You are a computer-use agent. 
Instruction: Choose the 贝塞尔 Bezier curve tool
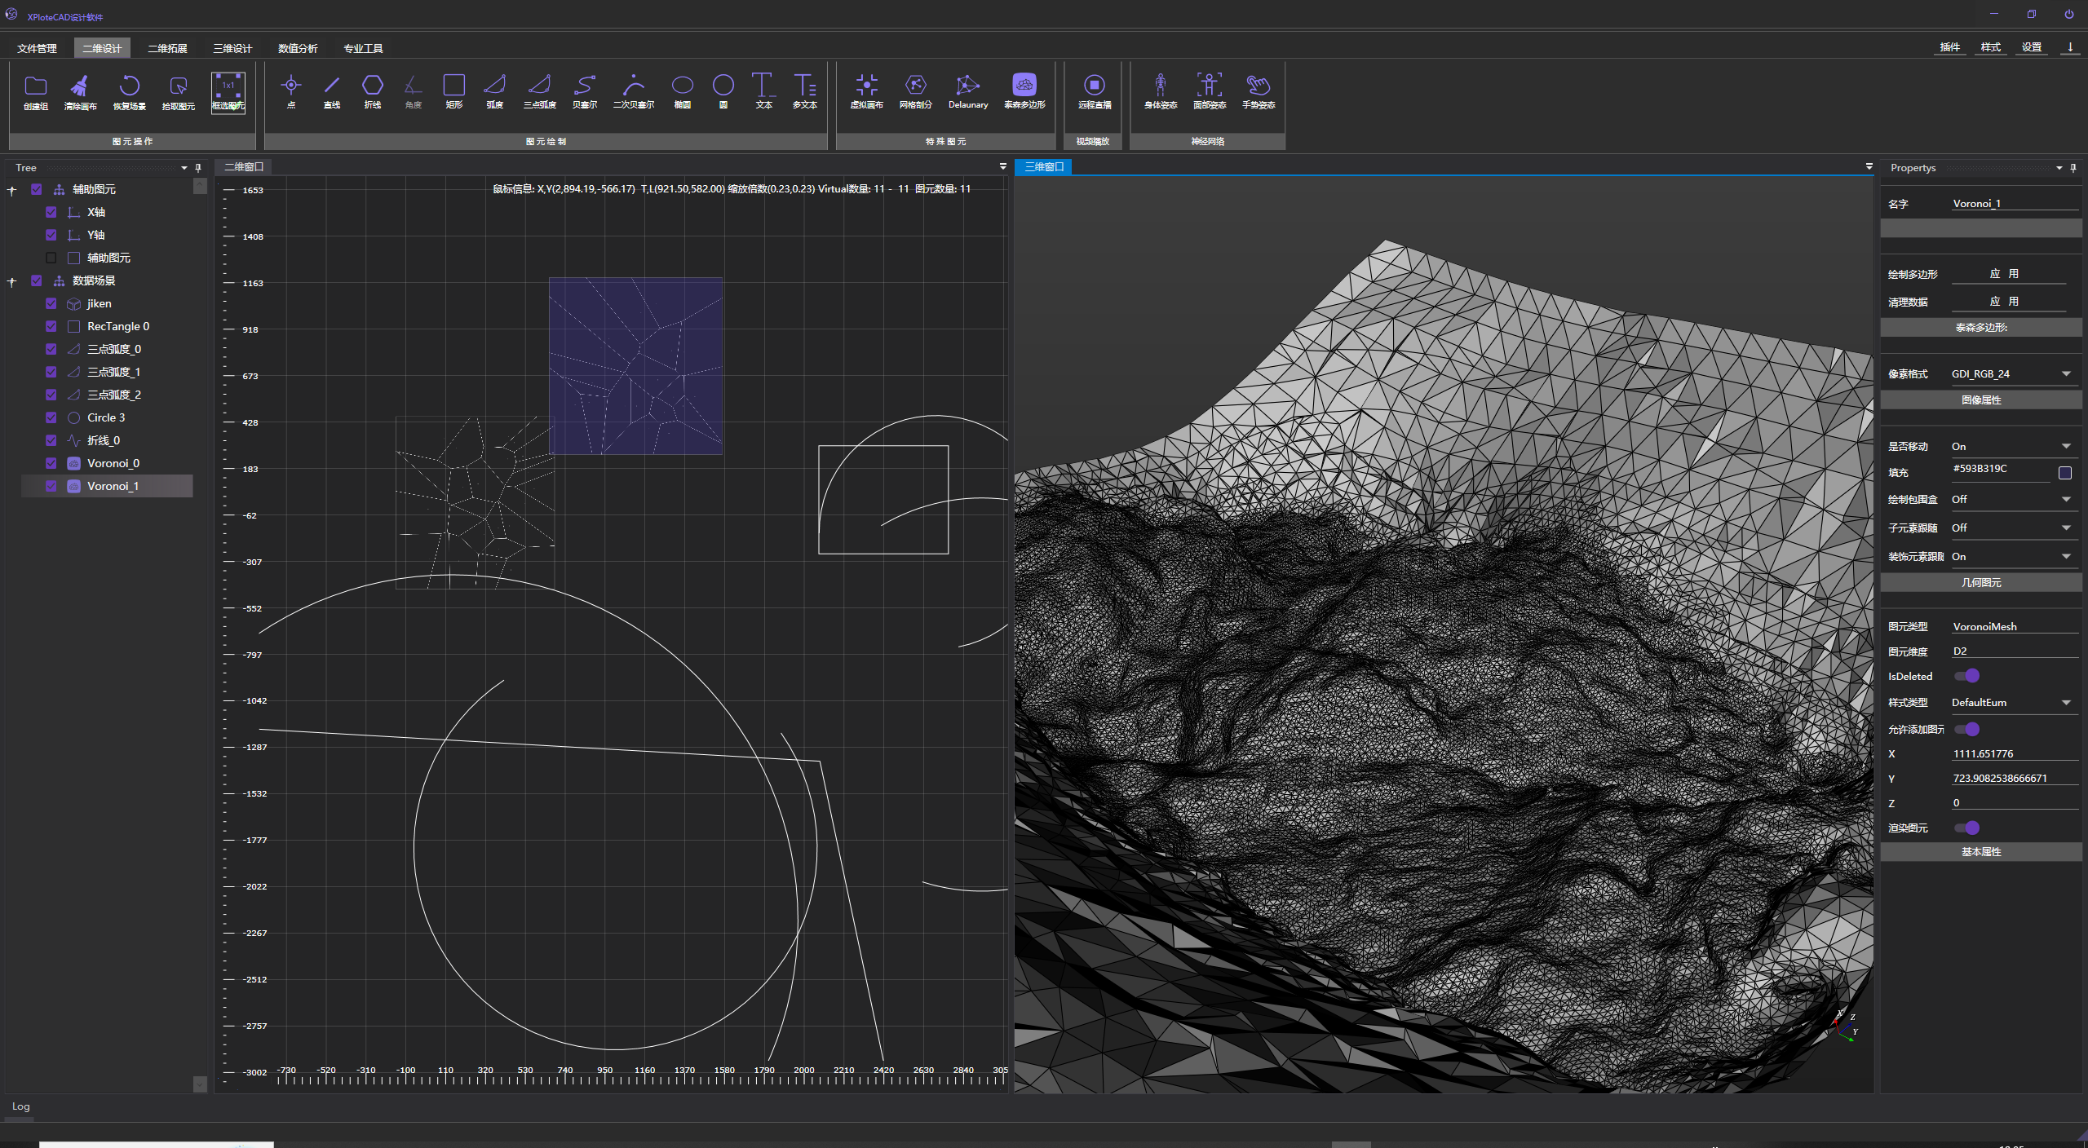[584, 86]
